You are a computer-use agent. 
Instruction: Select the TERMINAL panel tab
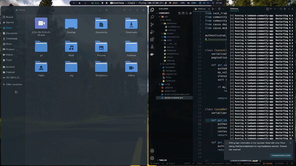[234, 9]
